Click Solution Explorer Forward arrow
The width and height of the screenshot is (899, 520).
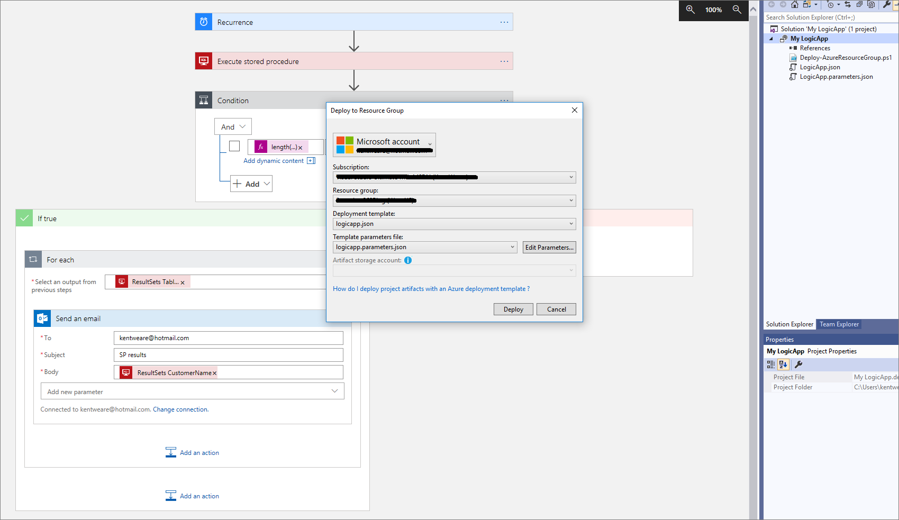[x=783, y=5]
